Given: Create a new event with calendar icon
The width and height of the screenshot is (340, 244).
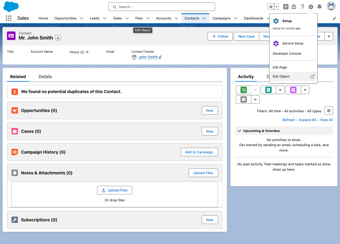Looking at the screenshot, I should click(x=293, y=90).
